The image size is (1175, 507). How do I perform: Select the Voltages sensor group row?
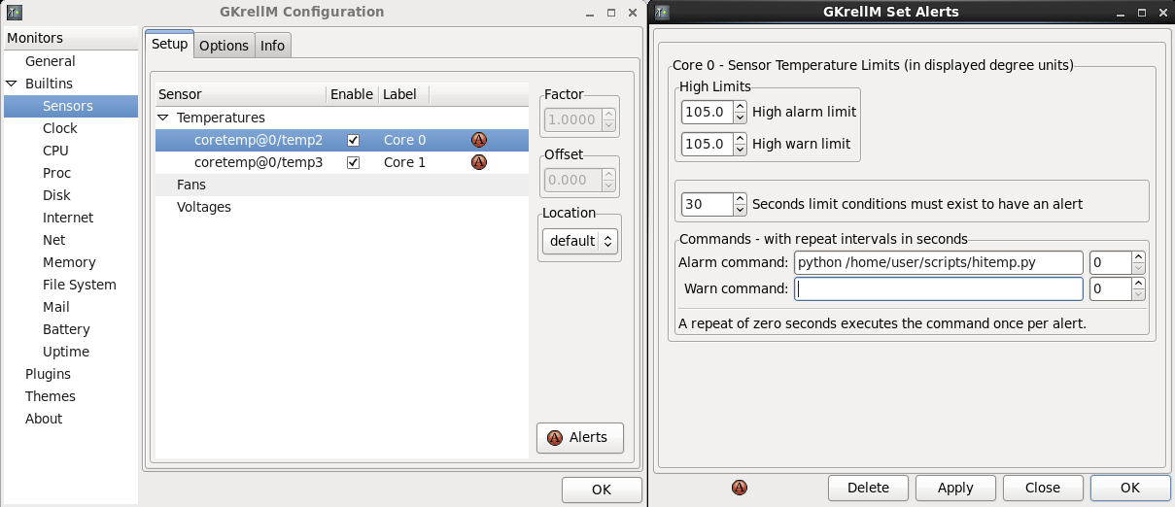pyautogui.click(x=342, y=207)
